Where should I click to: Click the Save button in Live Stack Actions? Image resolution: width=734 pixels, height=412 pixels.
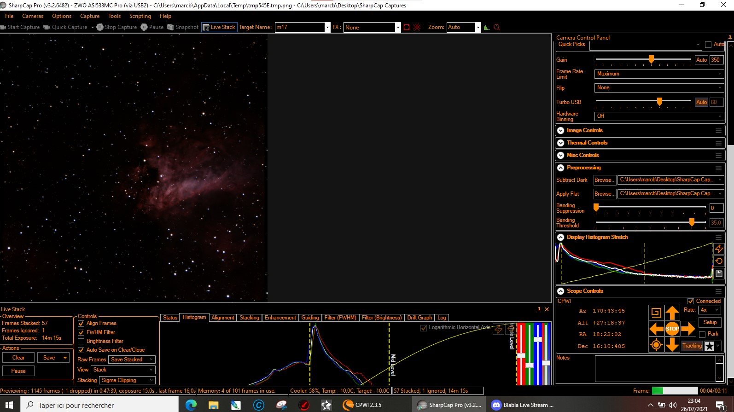tap(49, 358)
